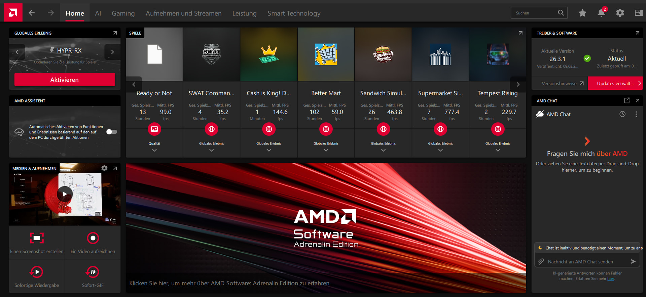Start recording with Ein Video aufzeichnen icon

pyautogui.click(x=93, y=238)
